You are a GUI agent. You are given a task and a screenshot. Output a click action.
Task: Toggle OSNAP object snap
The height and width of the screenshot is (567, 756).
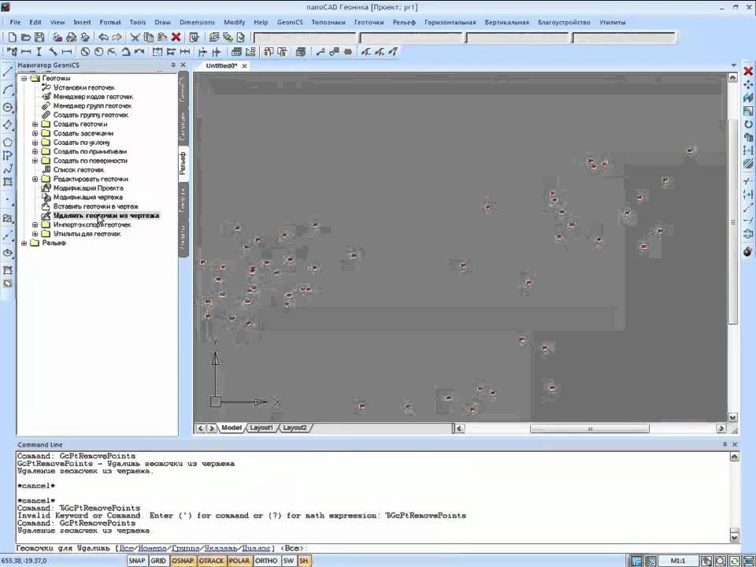click(x=183, y=561)
